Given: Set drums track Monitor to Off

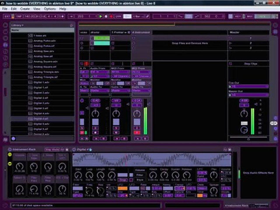Looking at the screenshot, I should [107, 83].
